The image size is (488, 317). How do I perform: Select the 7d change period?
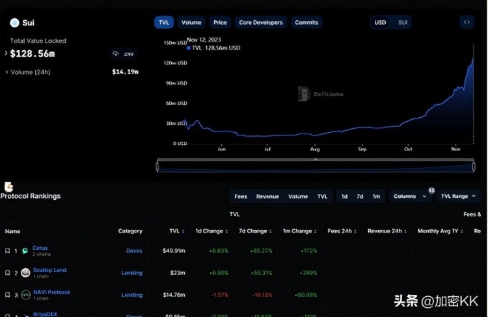pyautogui.click(x=360, y=197)
